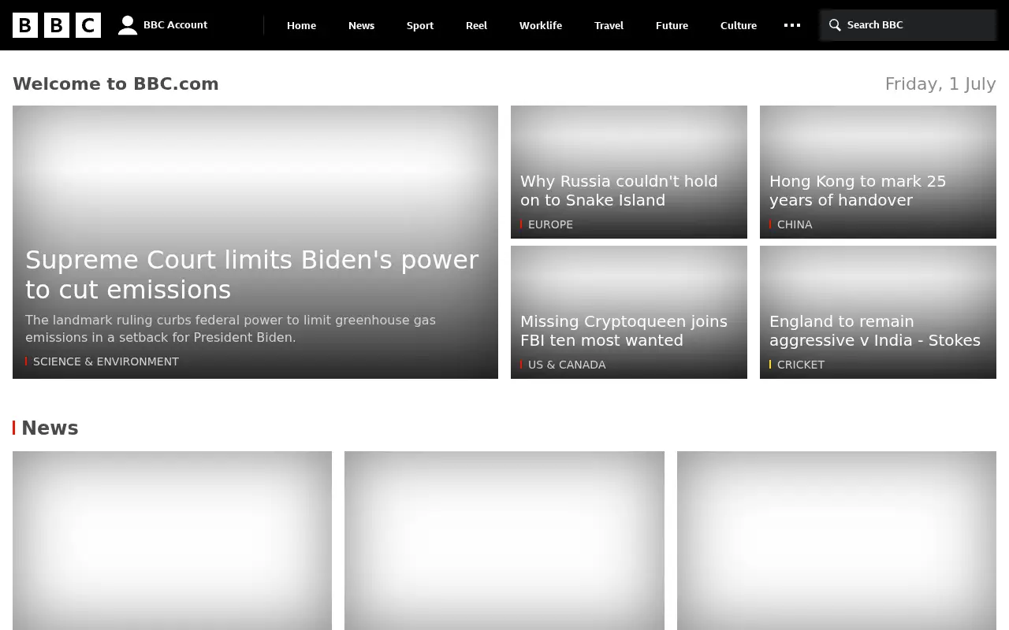Click the Friday, 1 July date

tap(940, 84)
